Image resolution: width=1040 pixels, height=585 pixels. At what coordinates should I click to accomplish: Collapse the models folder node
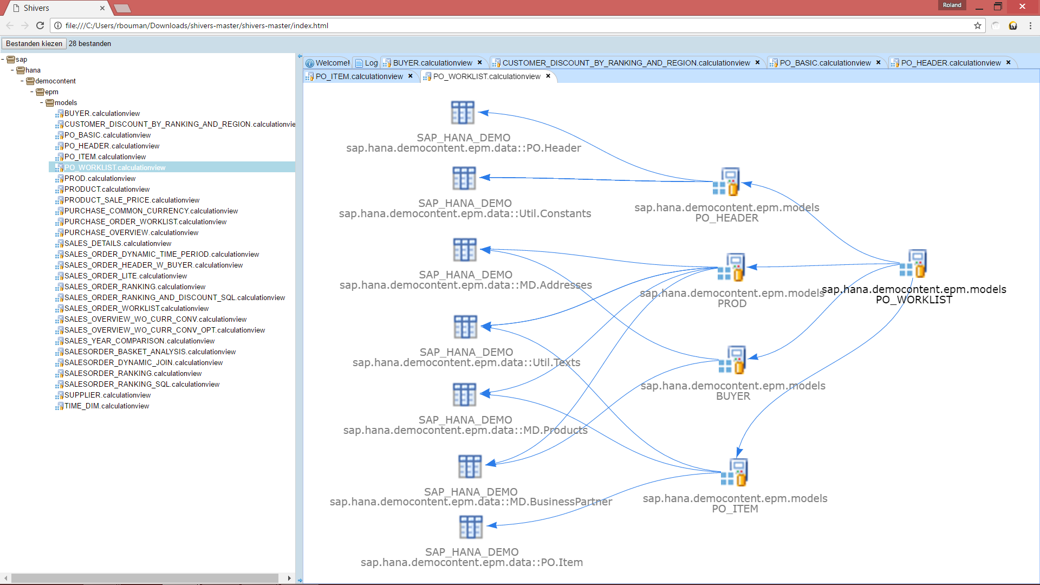click(x=42, y=103)
